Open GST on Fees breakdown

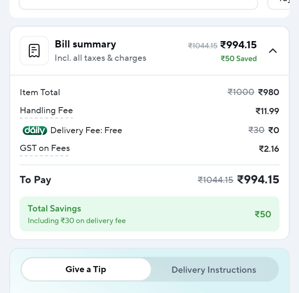coord(45,148)
